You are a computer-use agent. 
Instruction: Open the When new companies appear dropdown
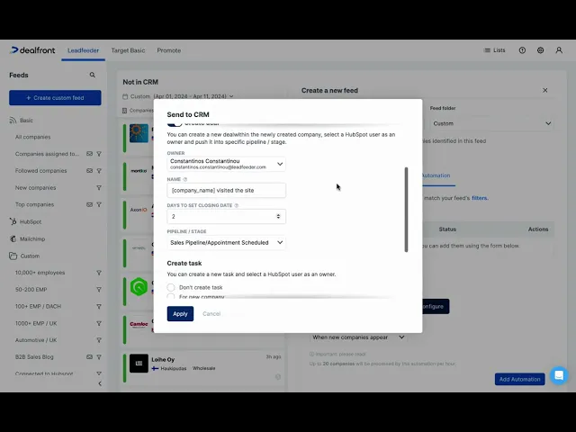pyautogui.click(x=358, y=337)
